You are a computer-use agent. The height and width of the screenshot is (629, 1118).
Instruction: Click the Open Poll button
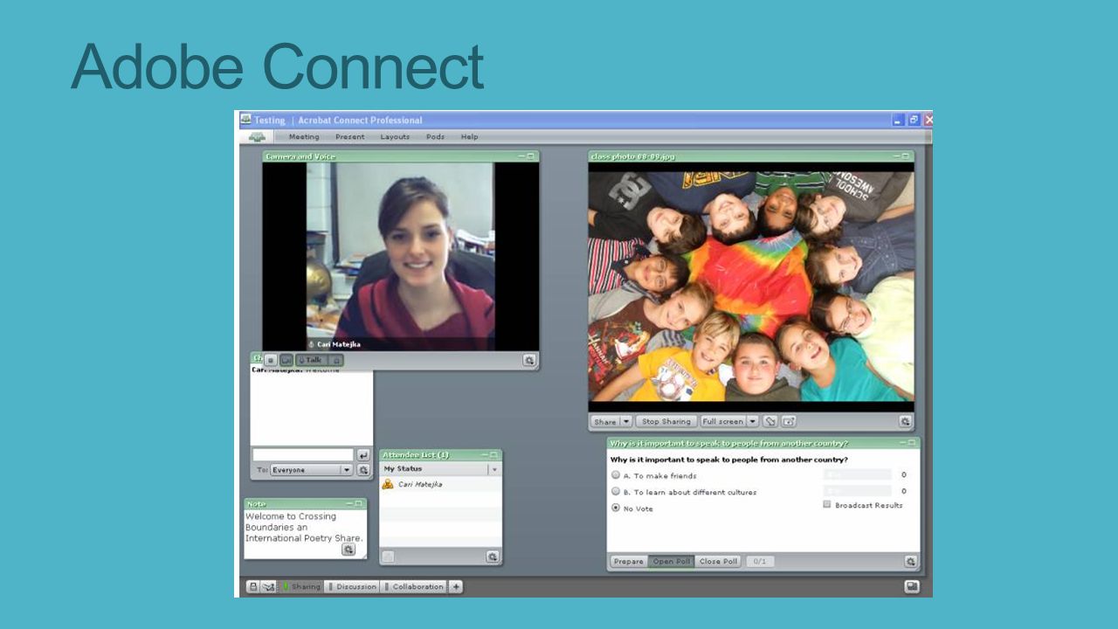coord(672,562)
